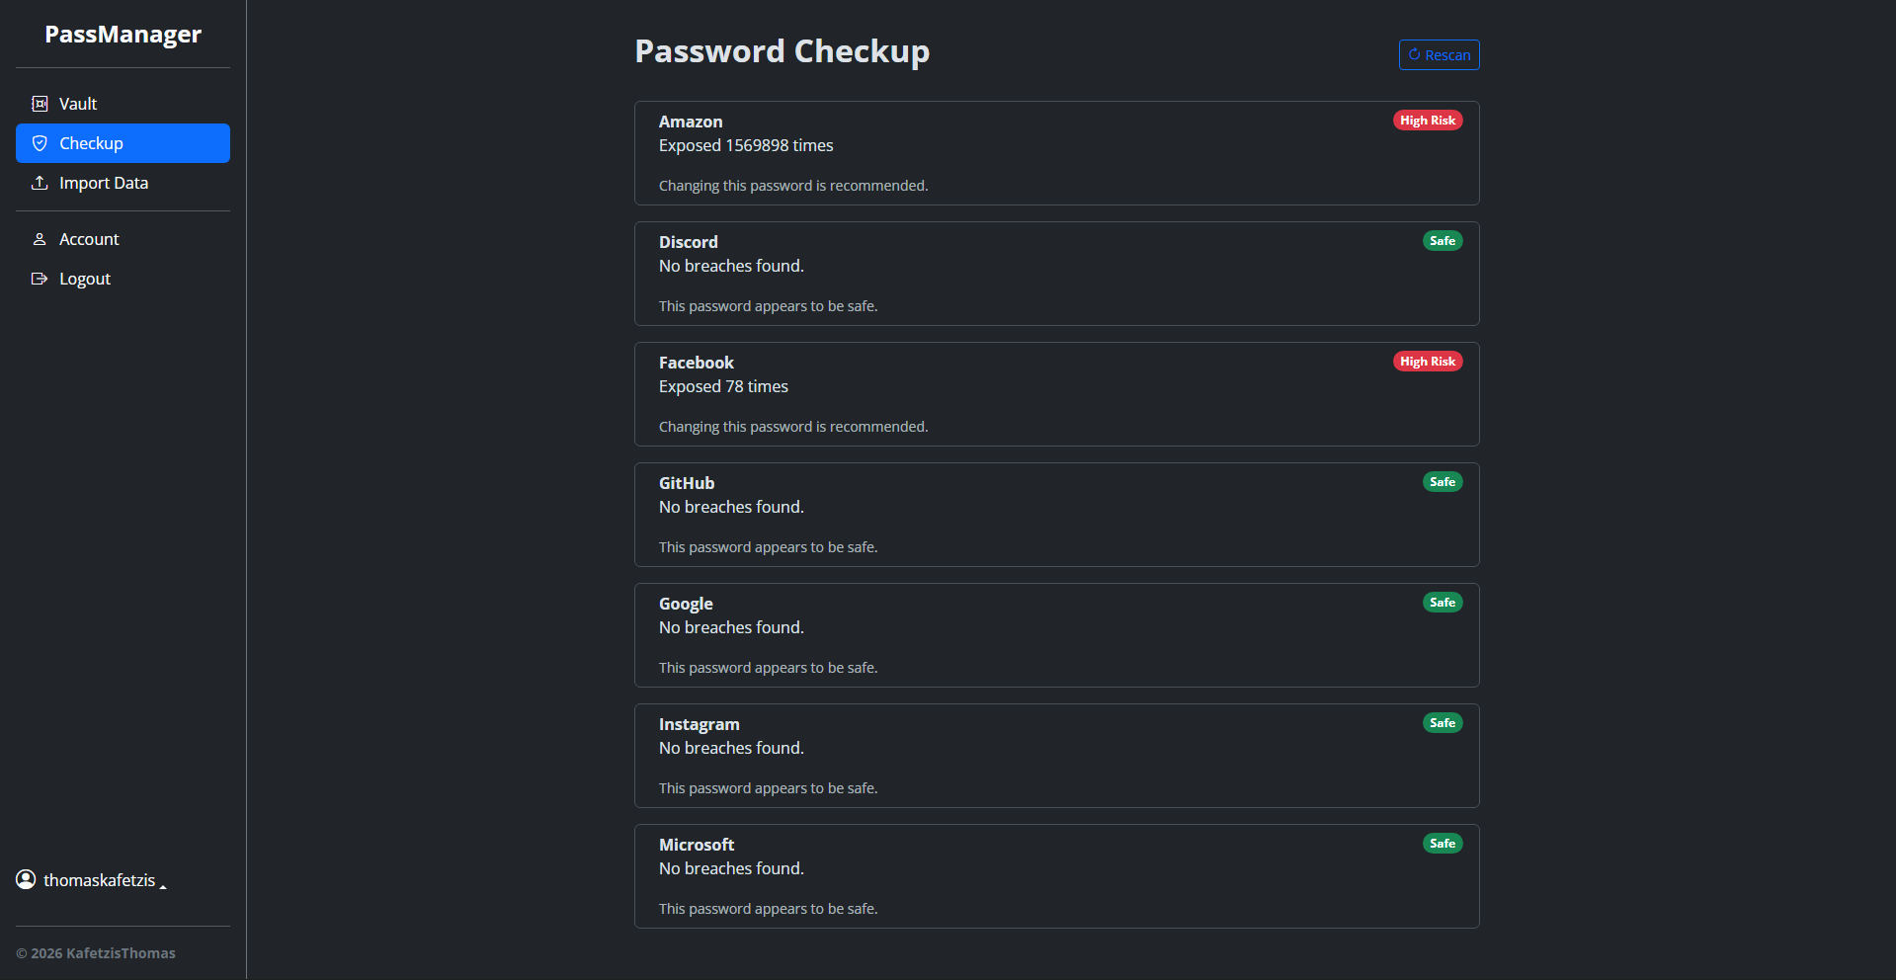
Task: Expand the thomaskafetzis user dropdown
Action: [91, 879]
